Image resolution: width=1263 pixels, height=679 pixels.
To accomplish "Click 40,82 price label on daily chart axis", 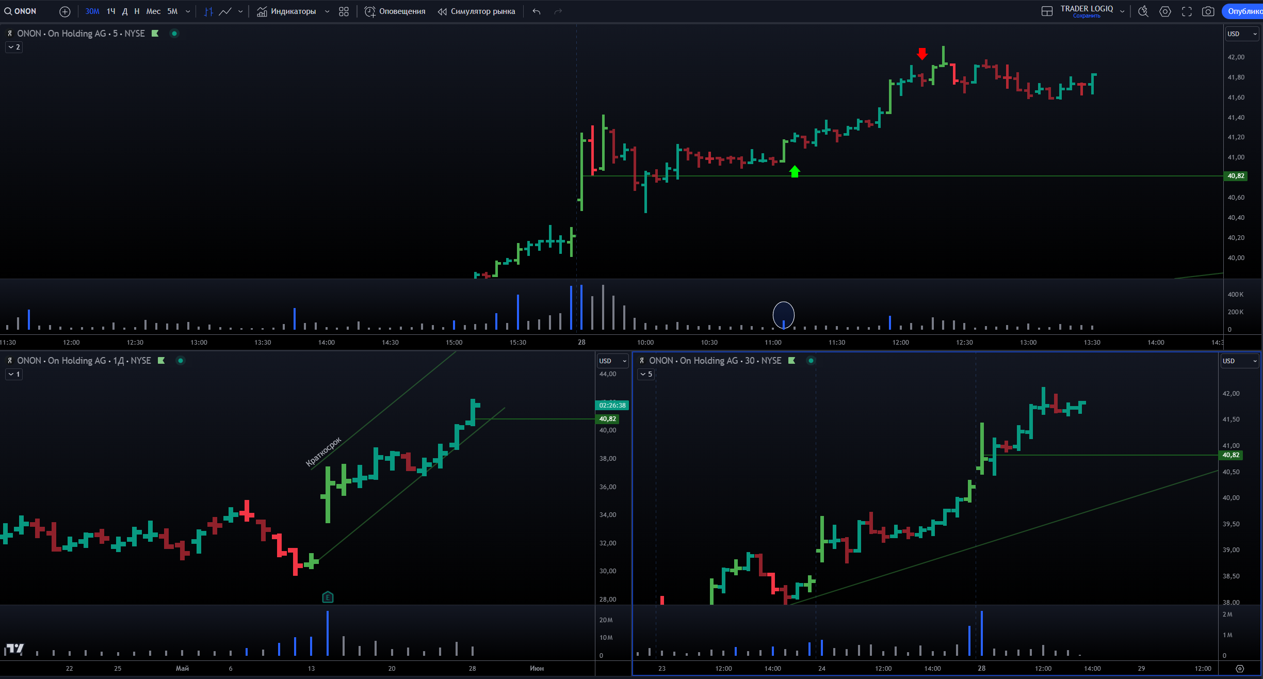I will 608,419.
